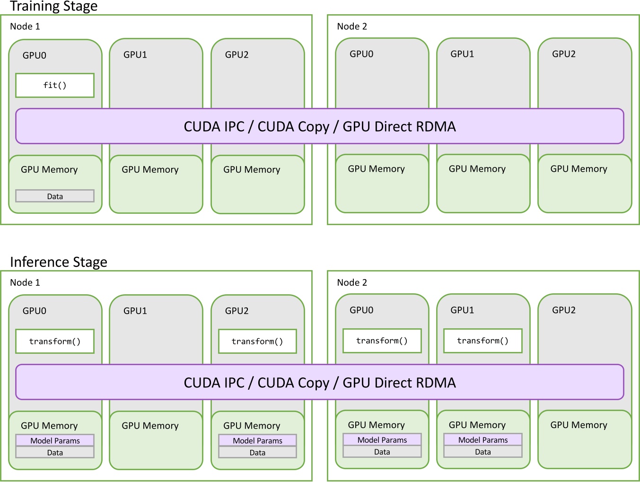The height and width of the screenshot is (482, 640).
Task: Select Model Params in Inference Node 2 GPU0
Action: tap(382, 439)
